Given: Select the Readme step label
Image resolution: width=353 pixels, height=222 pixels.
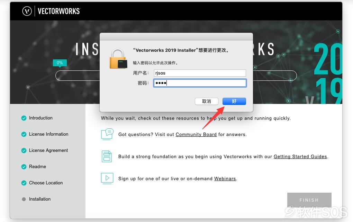Looking at the screenshot, I should click(38, 166).
